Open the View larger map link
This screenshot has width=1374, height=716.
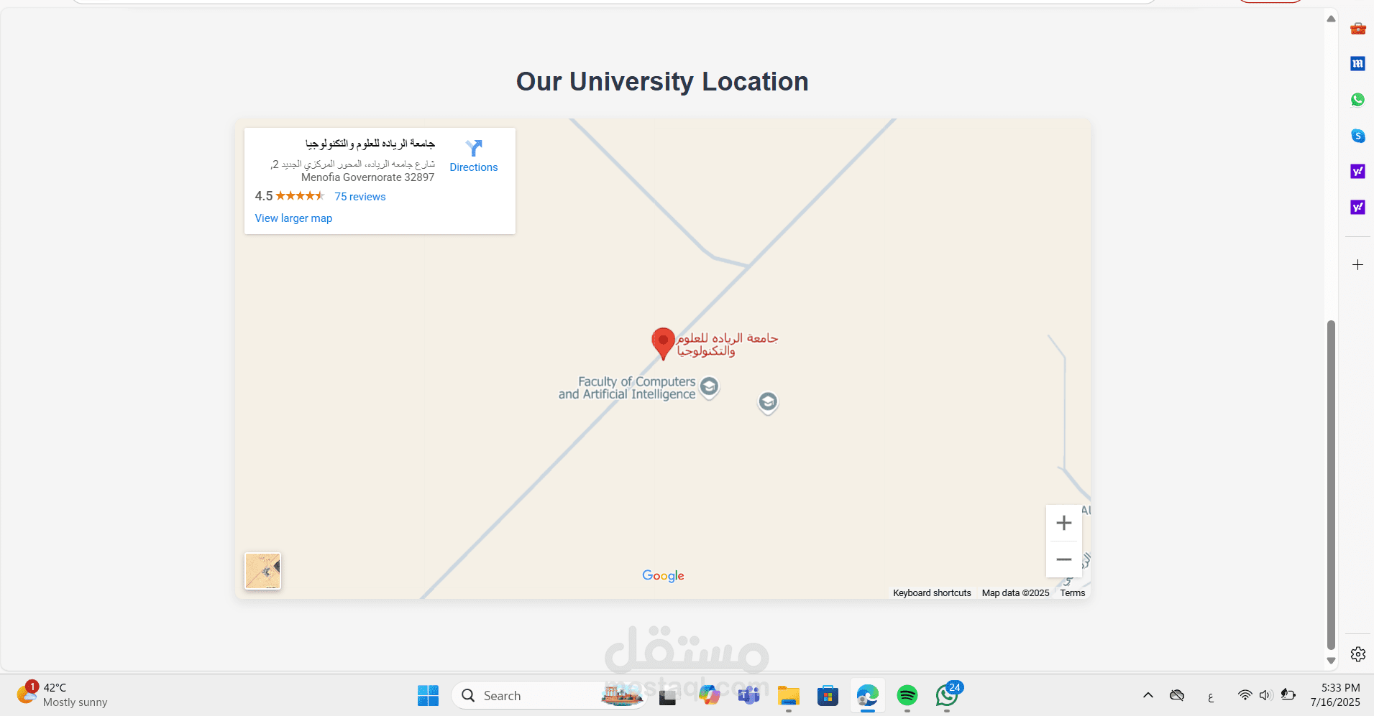coord(293,218)
